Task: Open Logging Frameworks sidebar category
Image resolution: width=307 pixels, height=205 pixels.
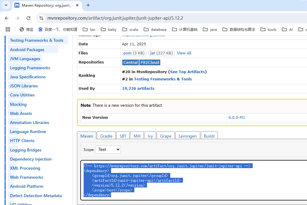Action: [x=30, y=68]
